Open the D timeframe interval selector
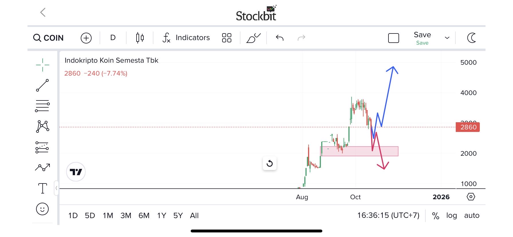The image size is (513, 237). (x=113, y=38)
